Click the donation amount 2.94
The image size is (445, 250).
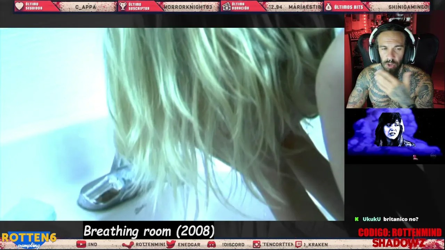tap(276, 7)
